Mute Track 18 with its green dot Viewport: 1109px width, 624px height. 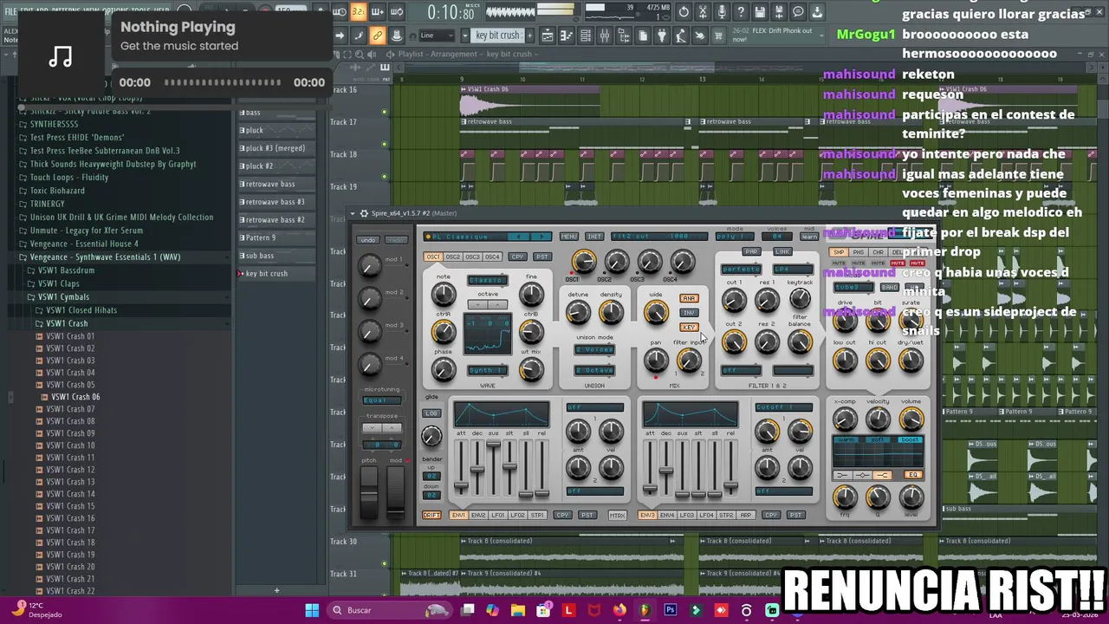coord(384,177)
